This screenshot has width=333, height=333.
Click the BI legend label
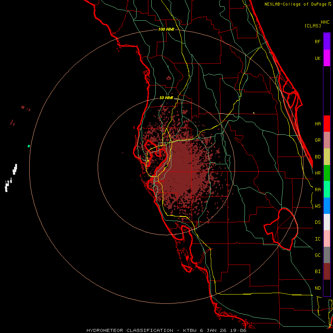(317, 272)
